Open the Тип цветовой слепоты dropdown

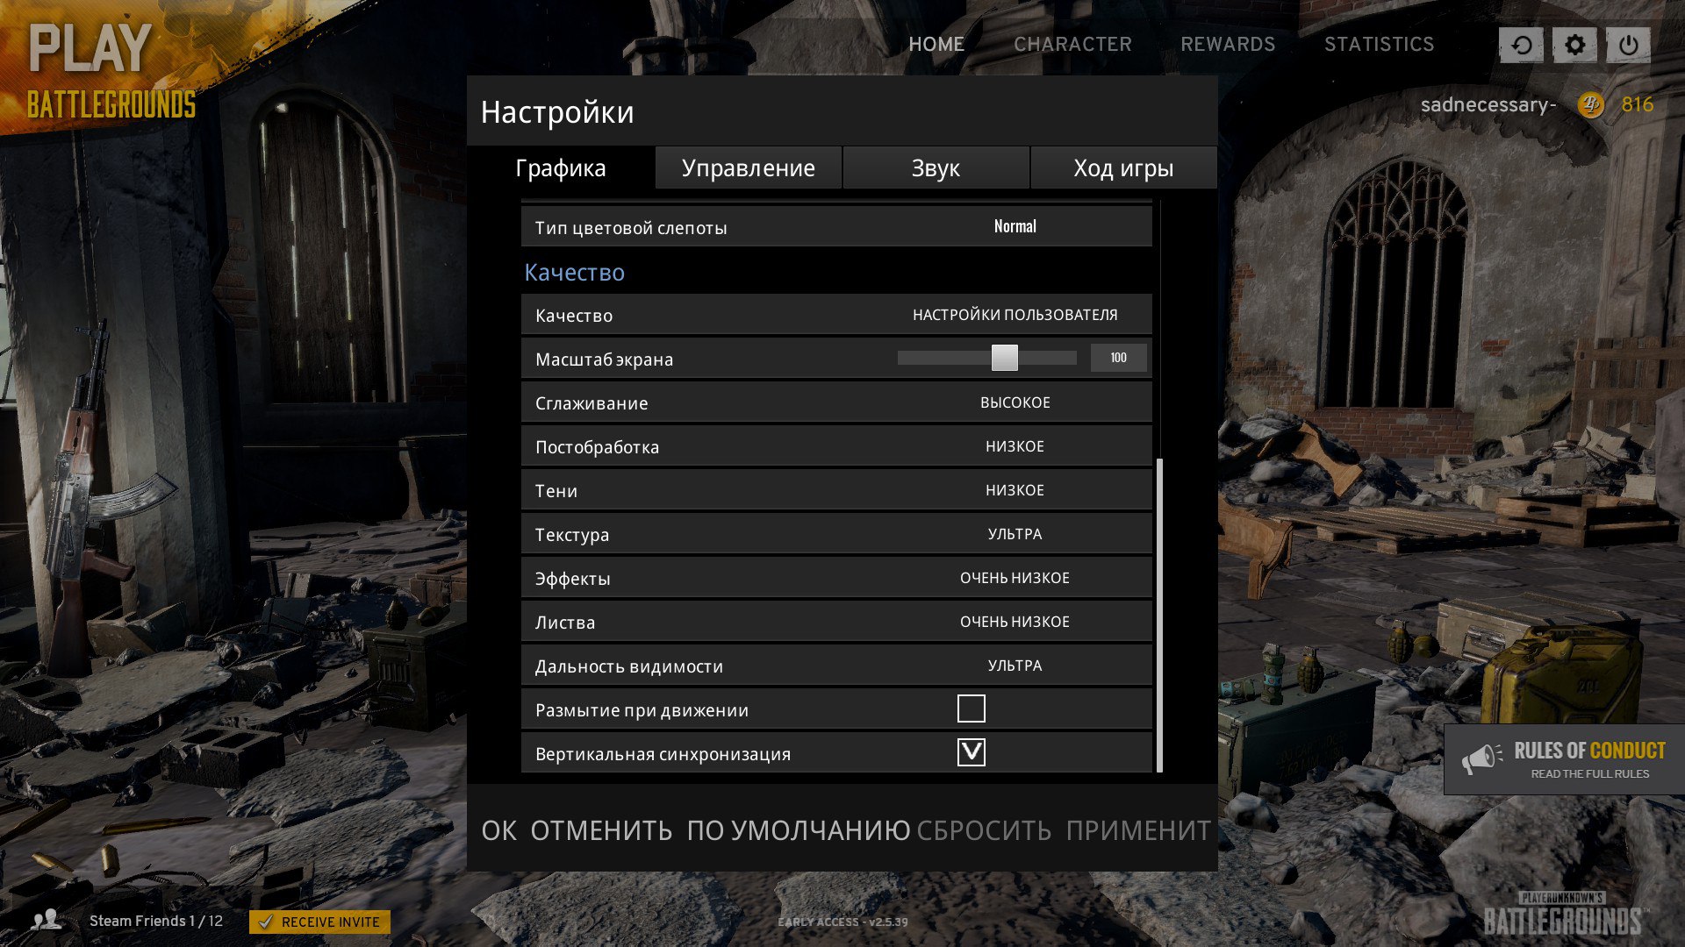click(x=1015, y=226)
